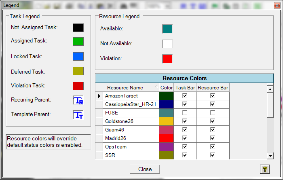Click the Locked Task blue swatch

(78, 56)
